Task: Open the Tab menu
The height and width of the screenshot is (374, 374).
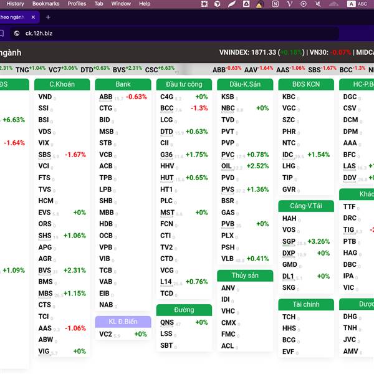Action: pos(98,4)
